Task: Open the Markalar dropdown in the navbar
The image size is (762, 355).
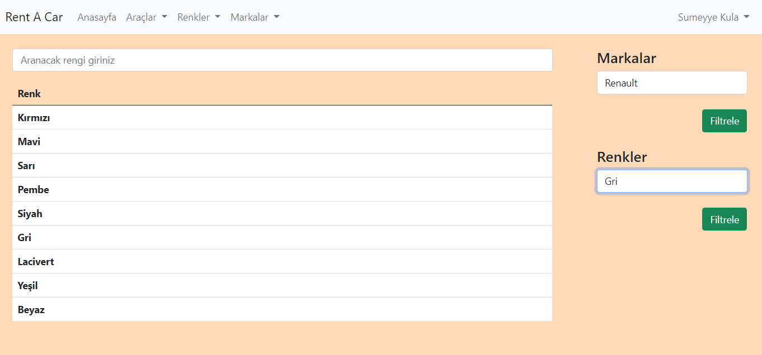Action: point(255,17)
